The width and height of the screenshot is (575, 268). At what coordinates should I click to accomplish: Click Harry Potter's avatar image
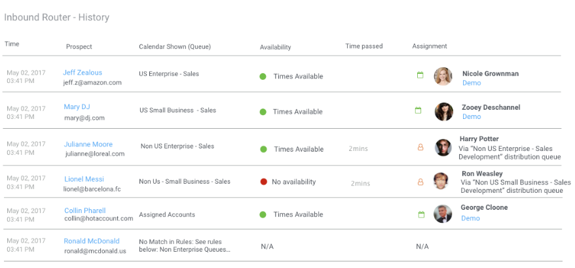[443, 147]
